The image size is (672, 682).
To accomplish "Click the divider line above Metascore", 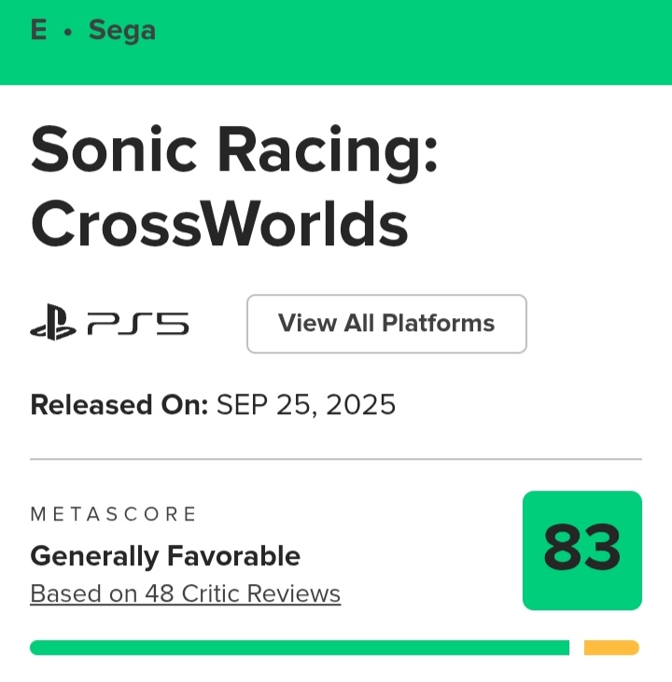I will coord(336,459).
